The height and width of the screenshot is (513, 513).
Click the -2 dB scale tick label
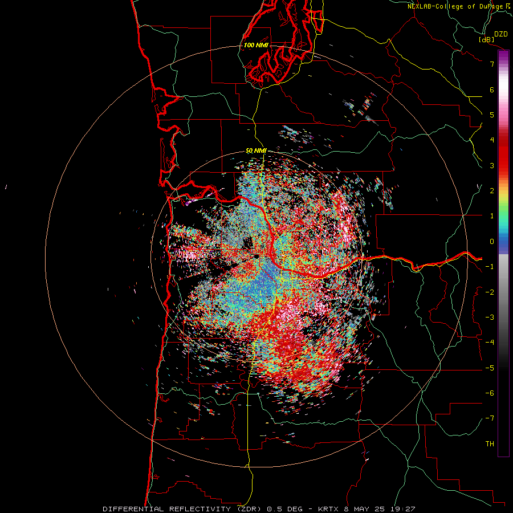point(490,292)
